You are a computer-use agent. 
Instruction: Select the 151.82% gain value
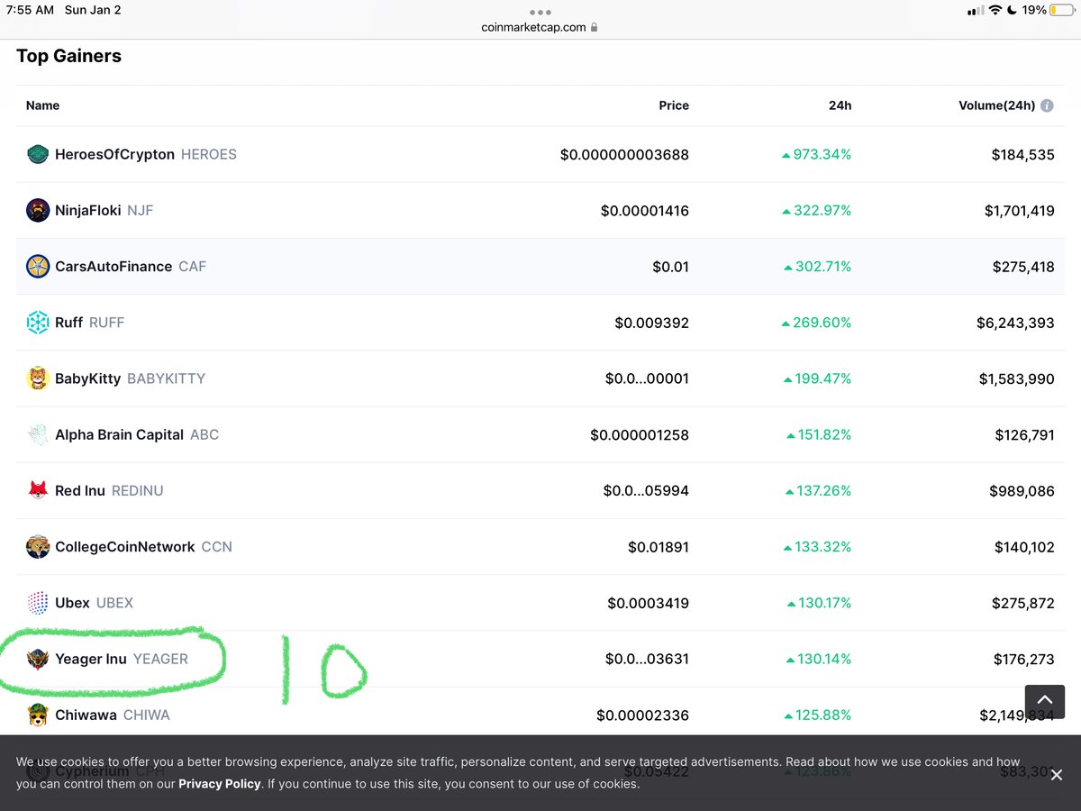click(818, 434)
